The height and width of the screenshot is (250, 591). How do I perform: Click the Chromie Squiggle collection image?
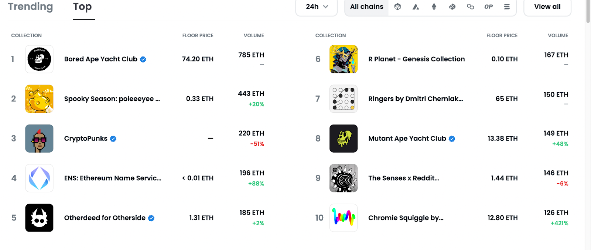(344, 218)
